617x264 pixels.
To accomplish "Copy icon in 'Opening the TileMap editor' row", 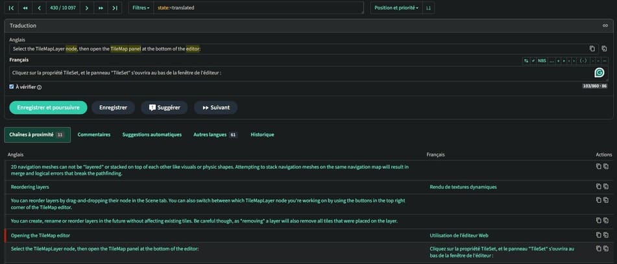I will (598, 235).
